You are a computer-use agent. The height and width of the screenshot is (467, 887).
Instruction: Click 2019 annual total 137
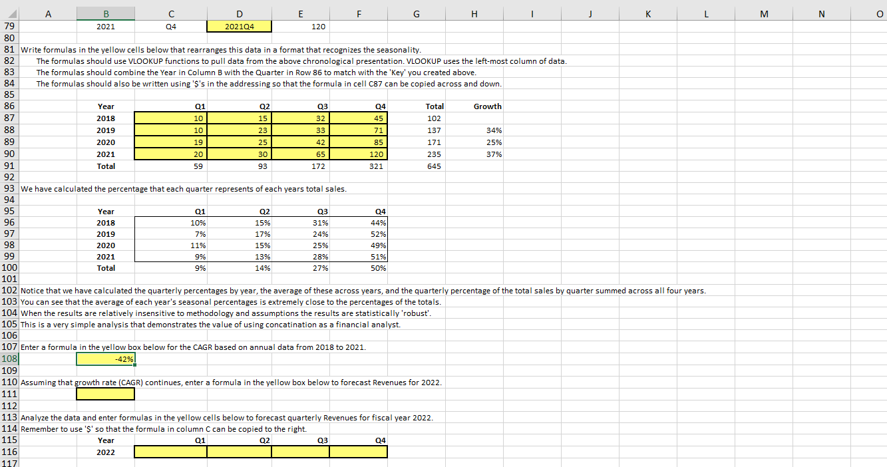point(433,130)
